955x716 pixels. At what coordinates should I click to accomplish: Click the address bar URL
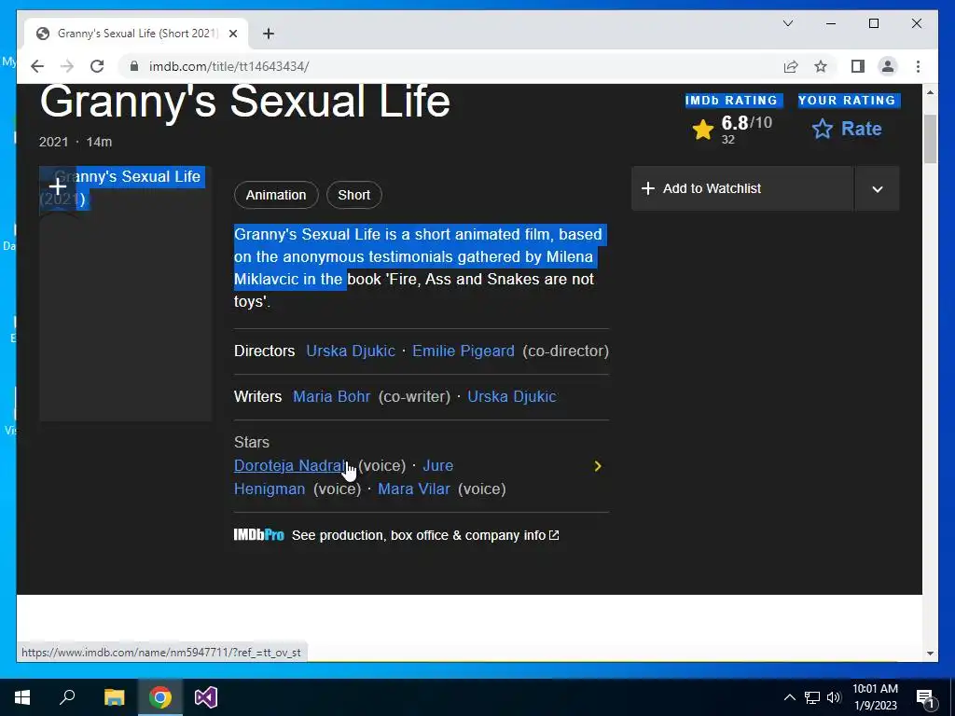[228, 66]
